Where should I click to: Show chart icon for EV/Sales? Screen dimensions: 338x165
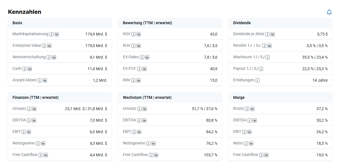[147, 57]
